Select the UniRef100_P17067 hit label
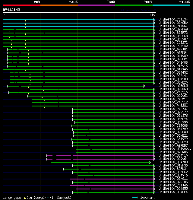 pyautogui.click(x=173, y=26)
